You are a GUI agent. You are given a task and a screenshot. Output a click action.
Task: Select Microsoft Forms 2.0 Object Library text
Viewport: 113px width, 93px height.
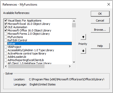[x=29, y=34]
